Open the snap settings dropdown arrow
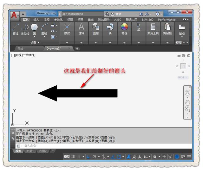Screen dimensions: 203x172 (x=83, y=157)
